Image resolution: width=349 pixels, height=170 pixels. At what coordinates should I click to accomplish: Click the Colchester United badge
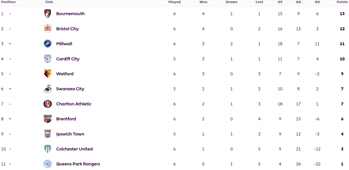point(48,149)
